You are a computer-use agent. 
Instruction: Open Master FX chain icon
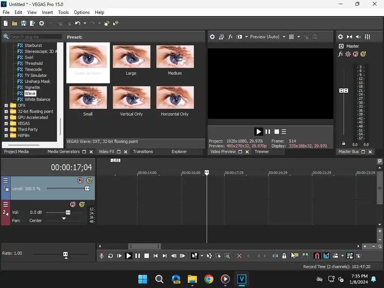pyautogui.click(x=340, y=54)
